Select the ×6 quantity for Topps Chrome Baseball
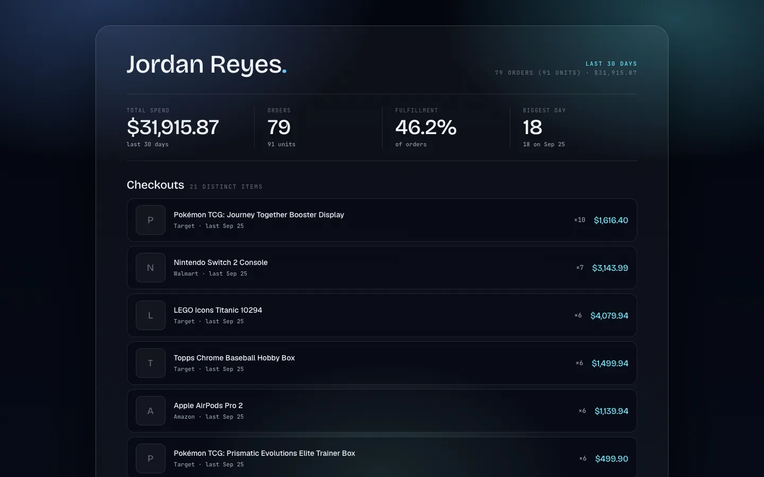This screenshot has height=477, width=764. pyautogui.click(x=579, y=363)
